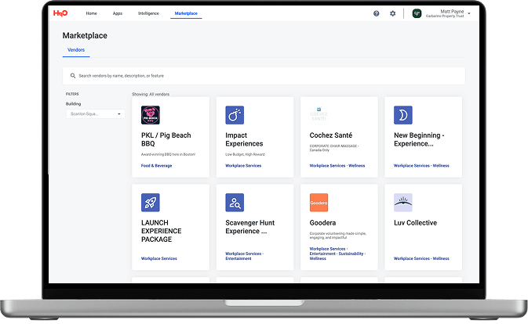Click Goodera's category tags

(337, 254)
